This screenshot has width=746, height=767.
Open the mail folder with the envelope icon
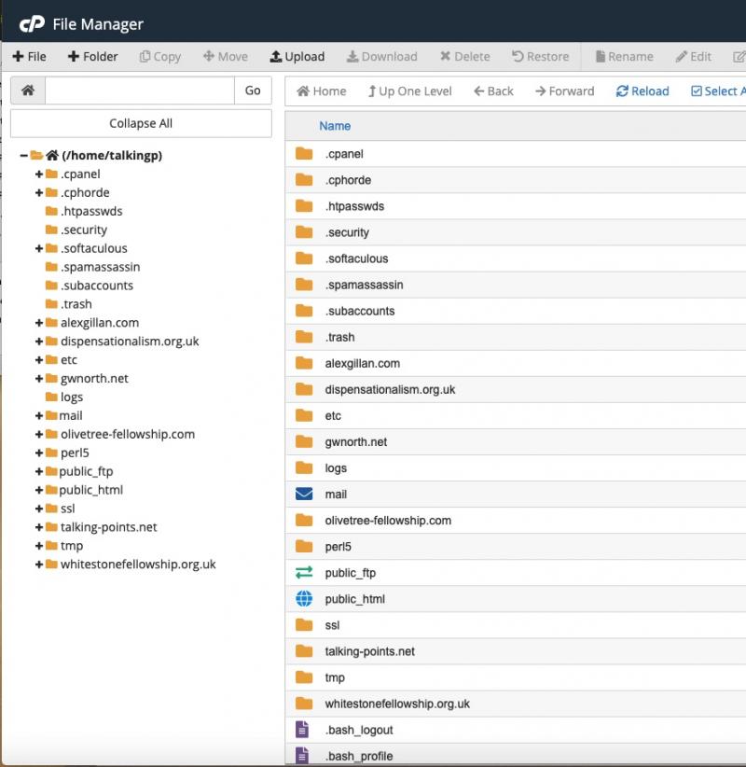pyautogui.click(x=304, y=495)
